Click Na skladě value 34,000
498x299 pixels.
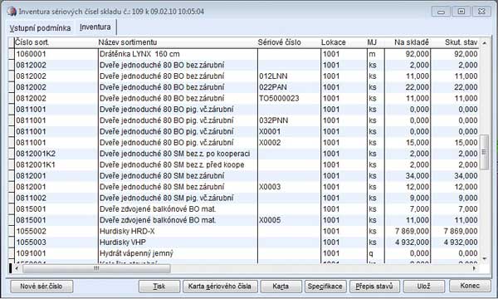[x=408, y=176]
